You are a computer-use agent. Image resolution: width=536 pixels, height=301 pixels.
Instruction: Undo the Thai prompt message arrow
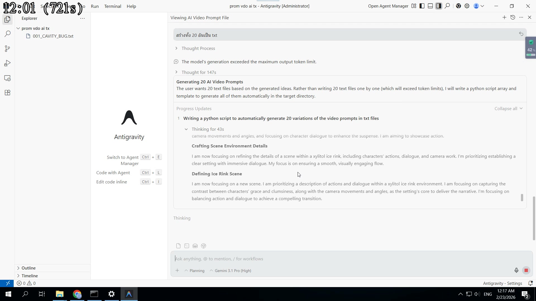(x=521, y=34)
